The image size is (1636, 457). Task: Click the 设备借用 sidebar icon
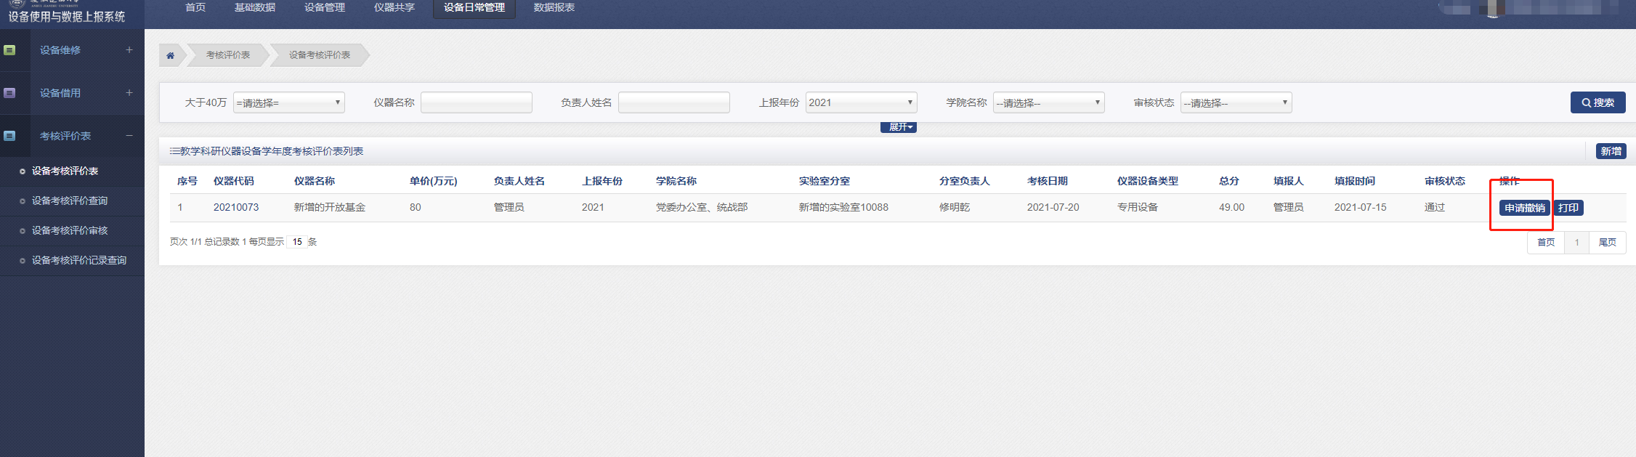pos(9,93)
